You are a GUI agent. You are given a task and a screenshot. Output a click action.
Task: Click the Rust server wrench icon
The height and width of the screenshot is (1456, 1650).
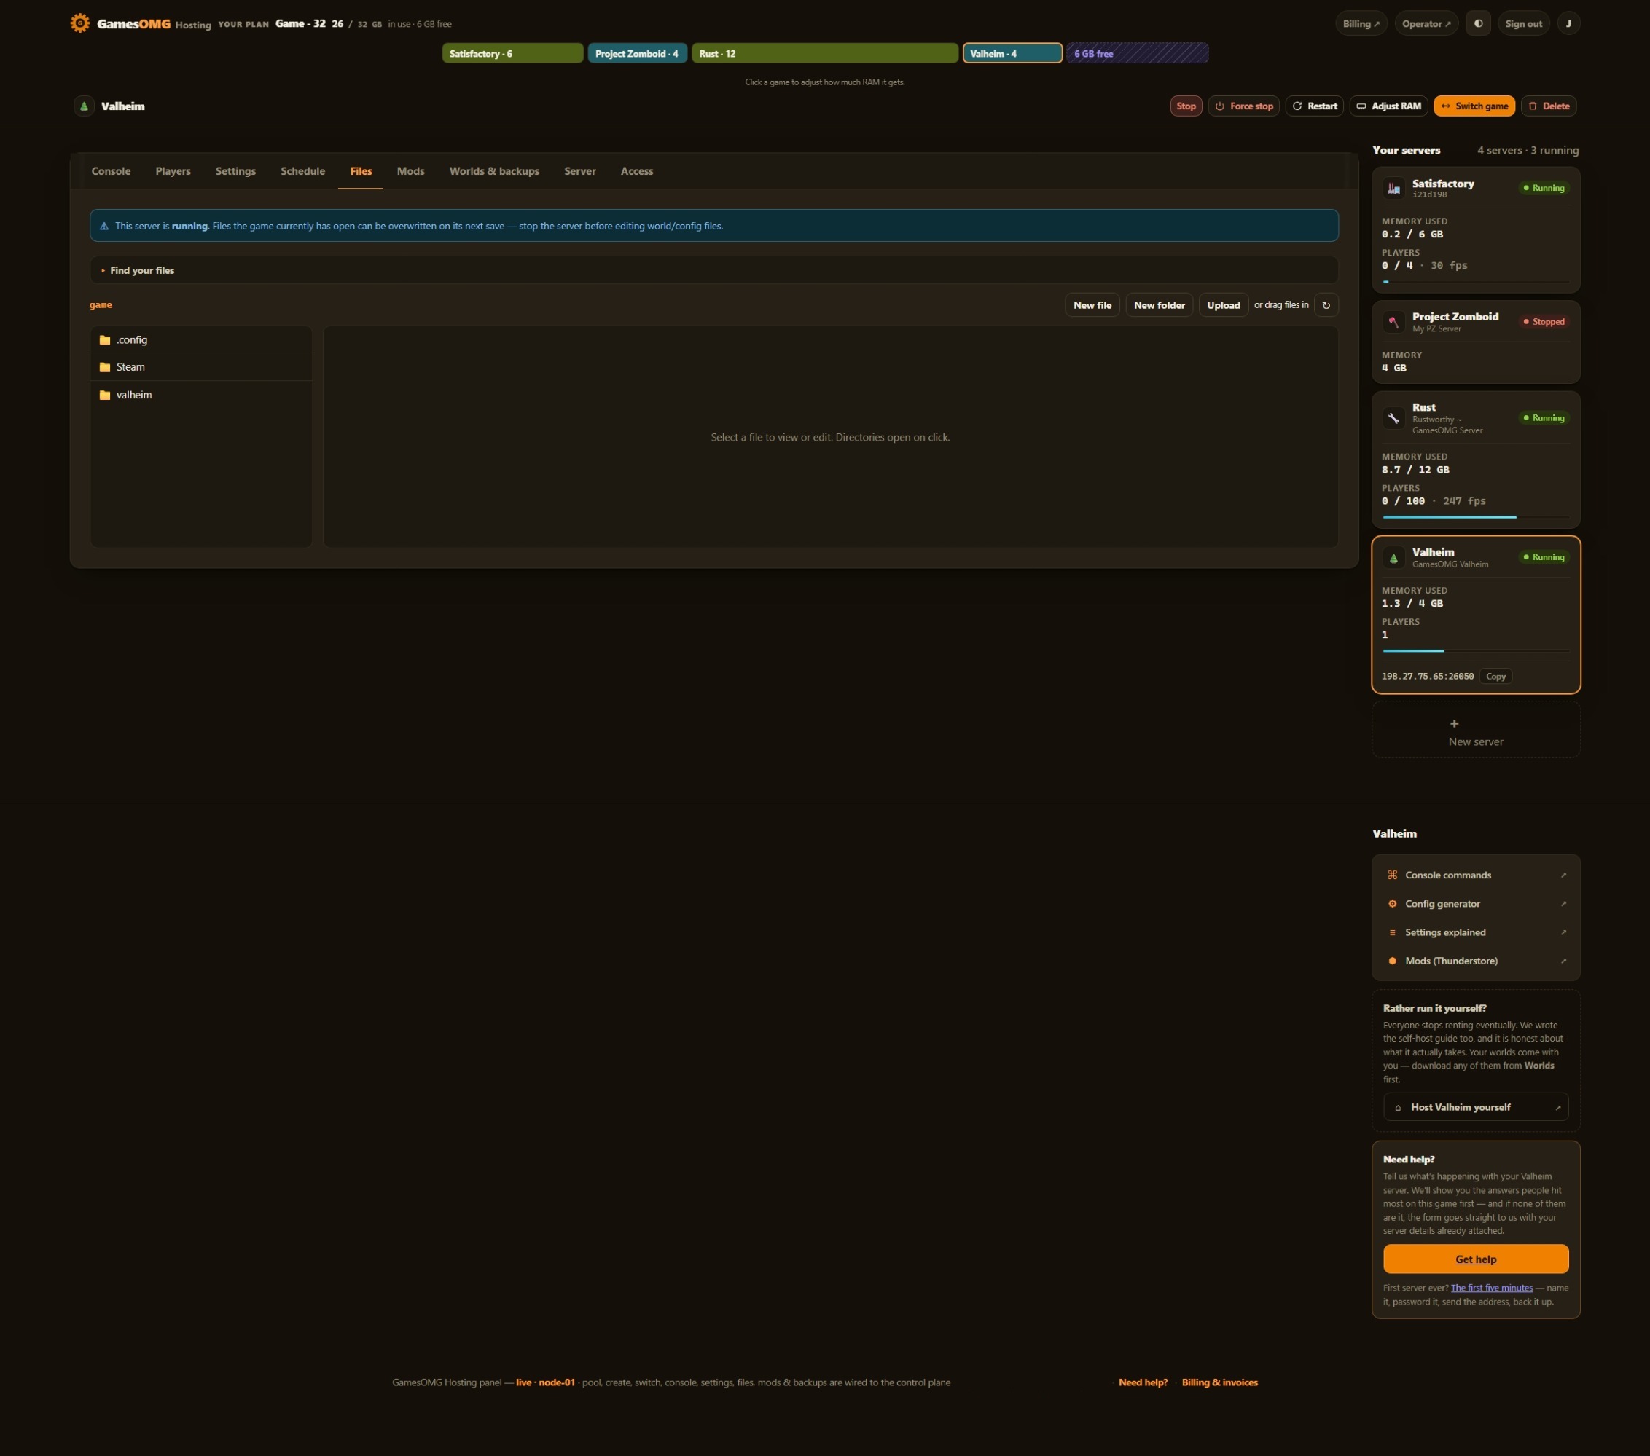coord(1393,418)
